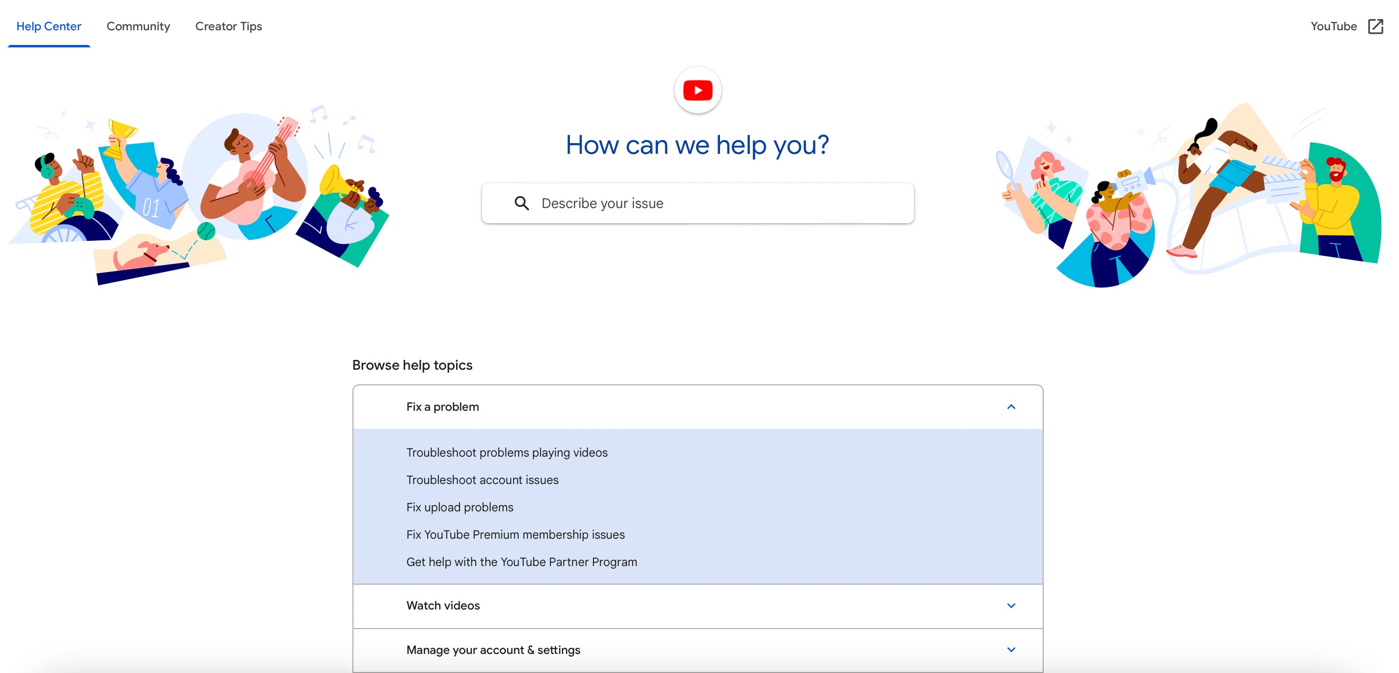Image resolution: width=1399 pixels, height=673 pixels.
Task: Click the Browse help topics heading
Action: pyautogui.click(x=412, y=365)
